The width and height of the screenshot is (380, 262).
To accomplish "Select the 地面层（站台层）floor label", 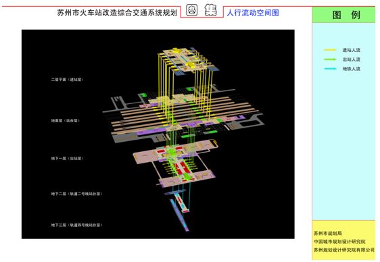I will coord(65,120).
